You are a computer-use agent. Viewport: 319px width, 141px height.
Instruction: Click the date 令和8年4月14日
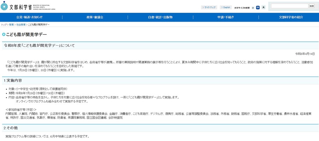[305, 53]
